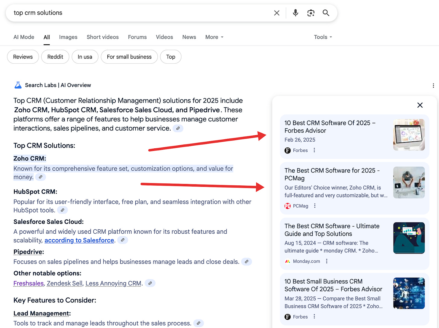Apply the Reddit filter chip
Screen dimensions: 439x328
(x=55, y=57)
